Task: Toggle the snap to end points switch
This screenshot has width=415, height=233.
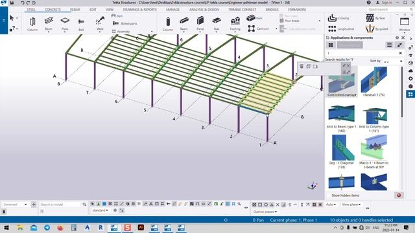Action: pyautogui.click(x=260, y=205)
